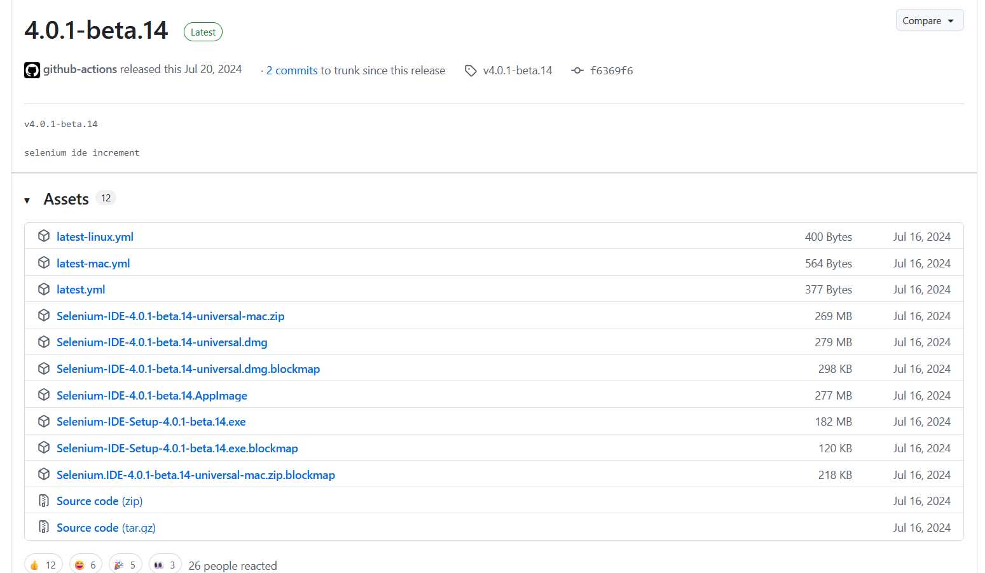
Task: Click package icon for universal.dmg.blockmap
Action: coord(44,368)
